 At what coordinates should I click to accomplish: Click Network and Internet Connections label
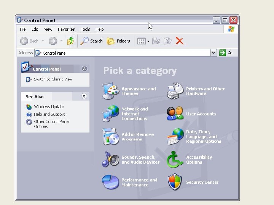(x=135, y=114)
